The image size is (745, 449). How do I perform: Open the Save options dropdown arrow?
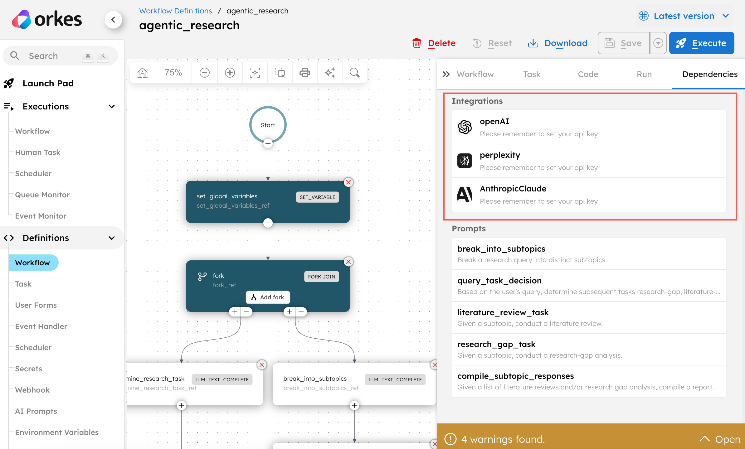pos(658,43)
